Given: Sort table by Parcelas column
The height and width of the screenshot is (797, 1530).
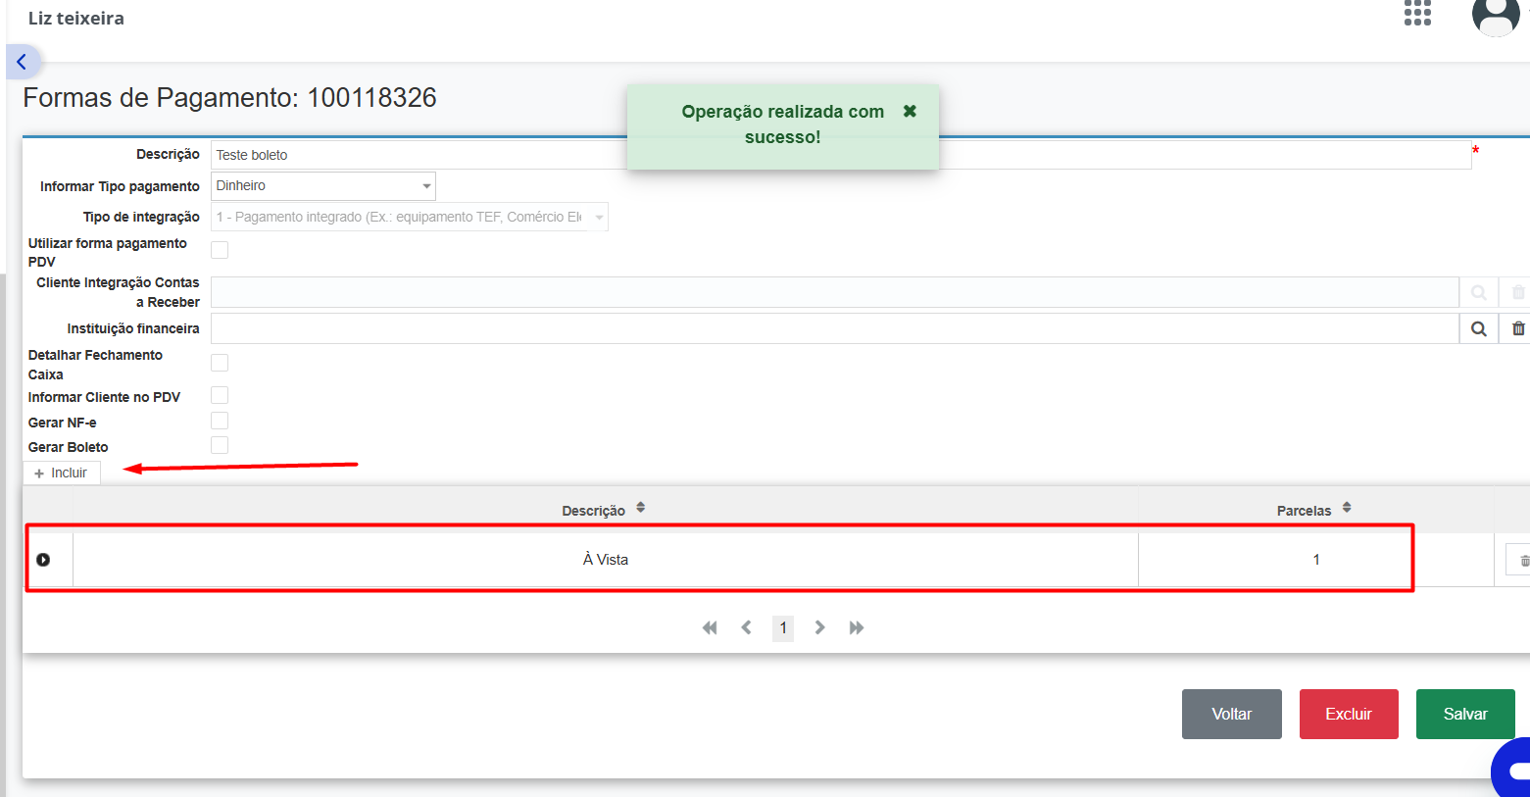Looking at the screenshot, I should click(1314, 510).
